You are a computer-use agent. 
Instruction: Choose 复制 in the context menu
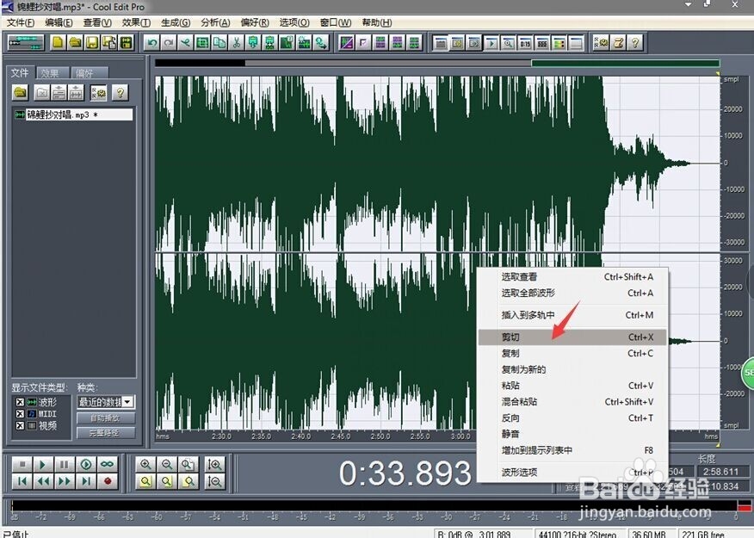572,354
